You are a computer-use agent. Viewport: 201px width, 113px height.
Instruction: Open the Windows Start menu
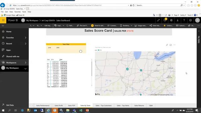[3, 110]
